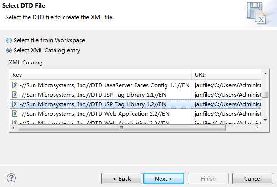The height and width of the screenshot is (187, 277).
Task: Click DTD icon beside JSP Tag Library 1.2
Action: tap(15, 104)
